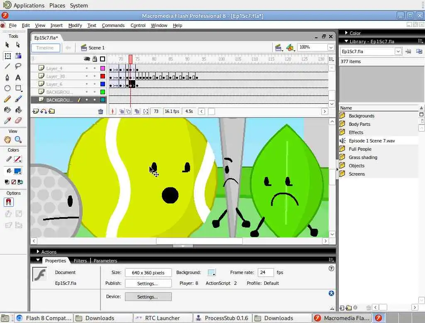Click the document Size button
The width and height of the screenshot is (425, 323).
tap(148, 272)
